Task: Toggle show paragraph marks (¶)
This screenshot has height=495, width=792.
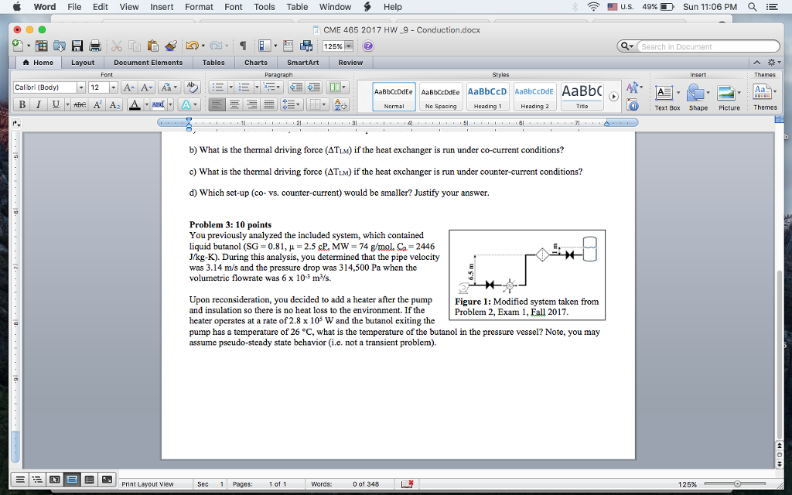Action: click(243, 46)
